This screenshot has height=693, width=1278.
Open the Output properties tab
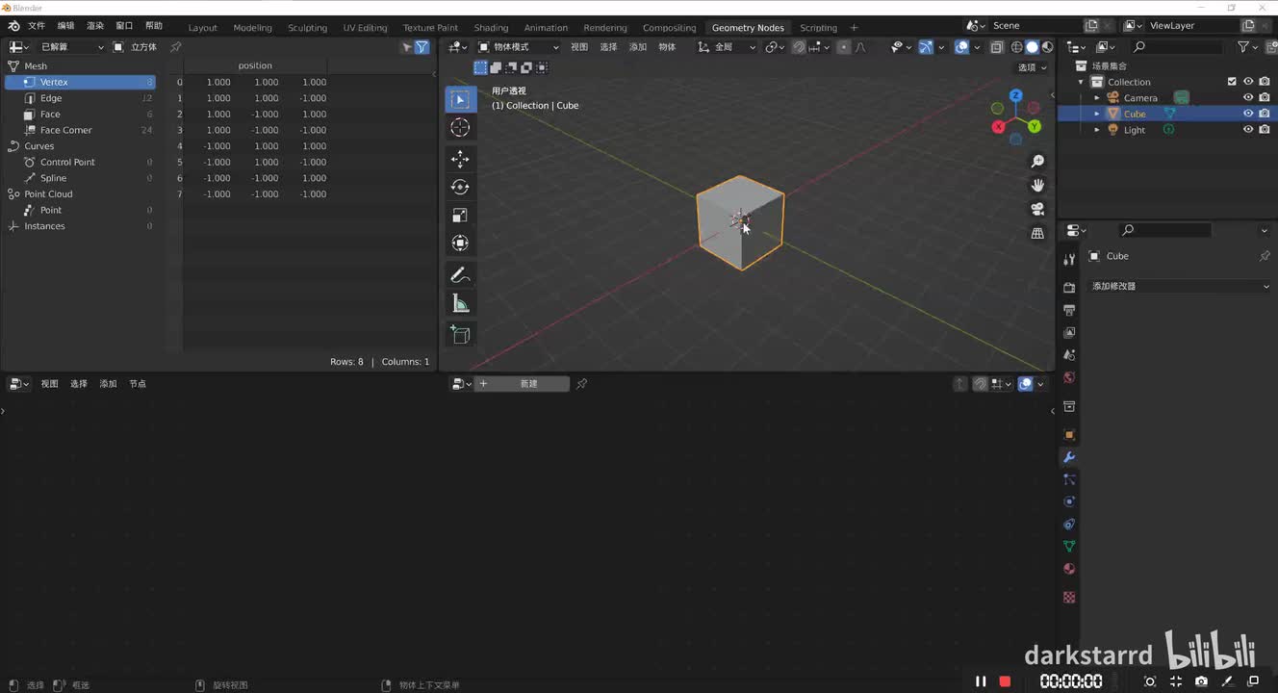click(x=1068, y=310)
